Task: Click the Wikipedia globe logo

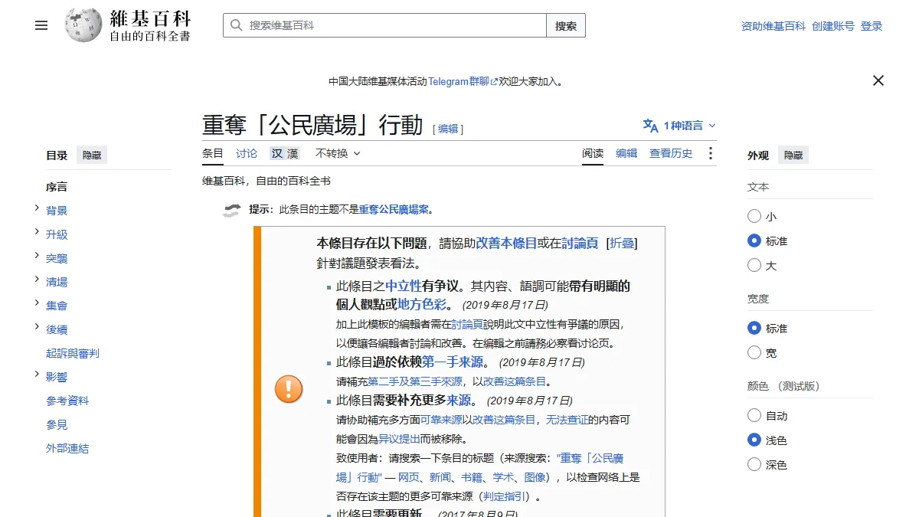Action: (83, 25)
